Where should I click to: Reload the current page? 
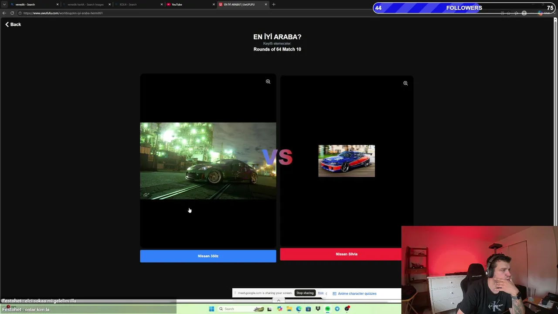12,13
